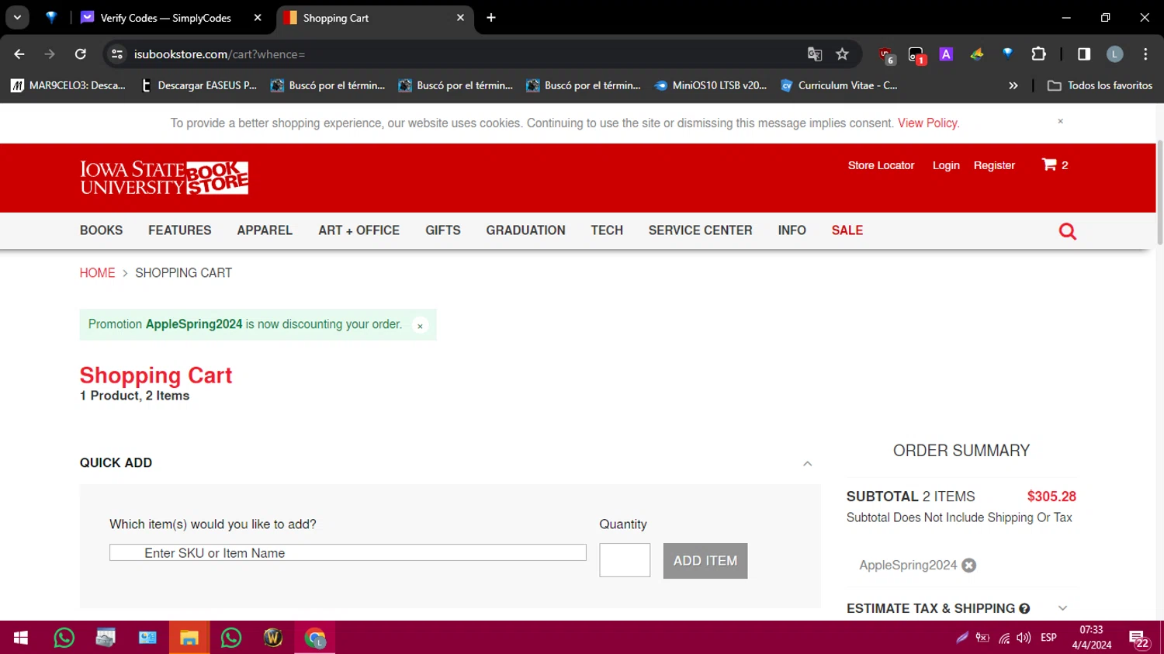Open the APPAREL menu
Viewport: 1164px width, 654px height.
[x=265, y=230]
